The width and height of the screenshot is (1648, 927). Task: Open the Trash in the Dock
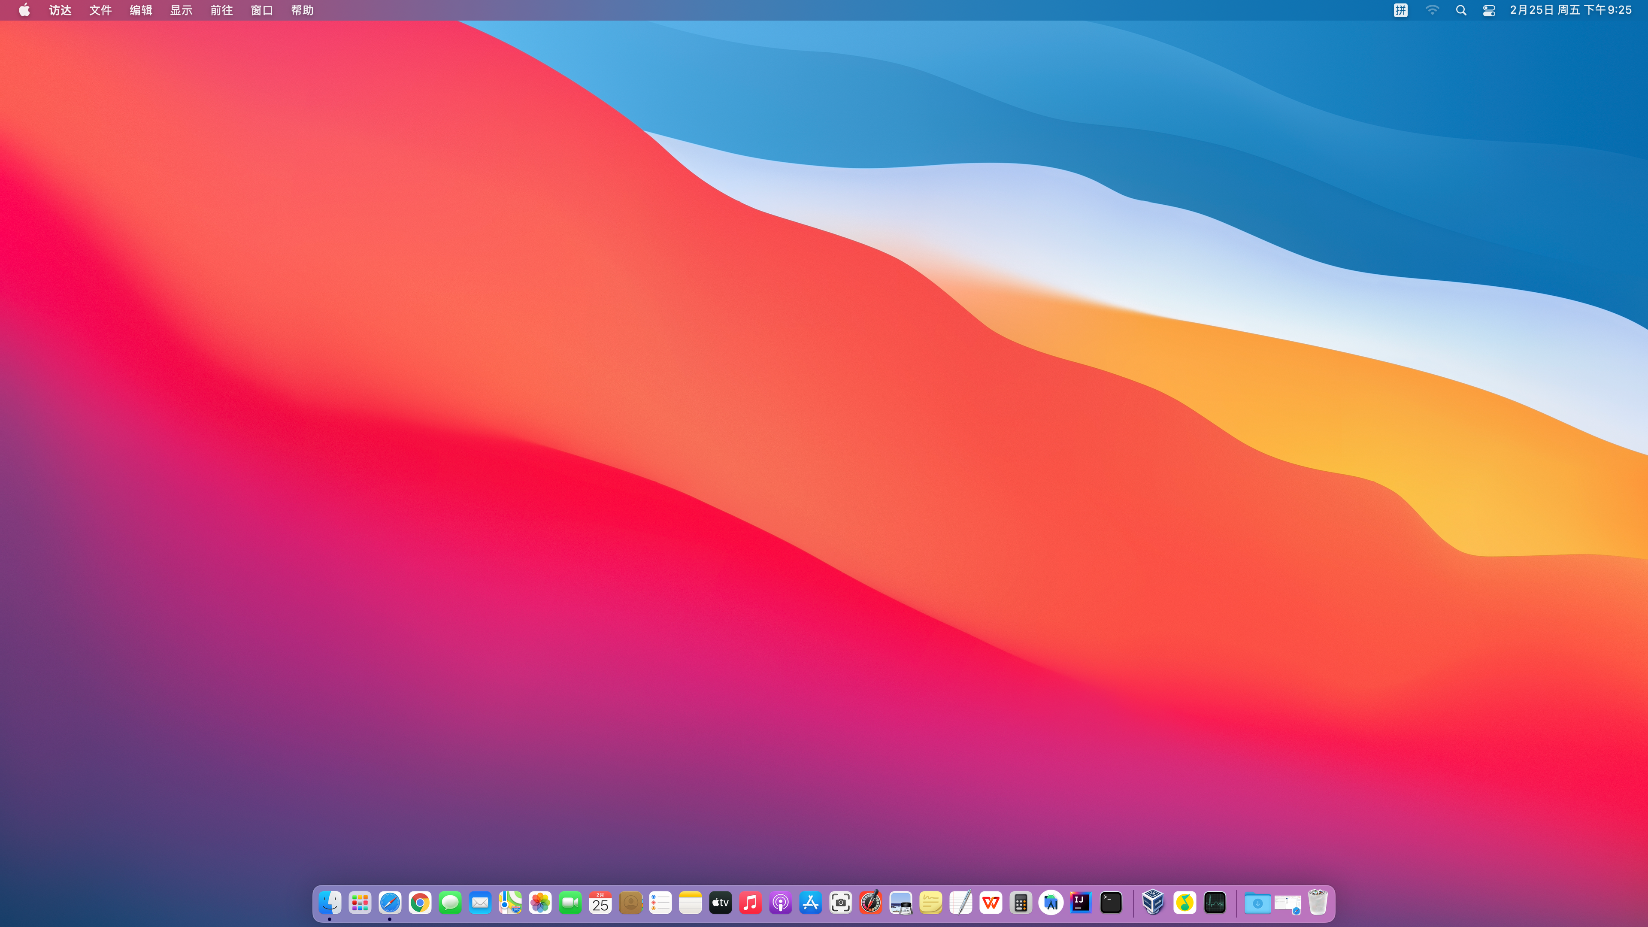pos(1317,903)
